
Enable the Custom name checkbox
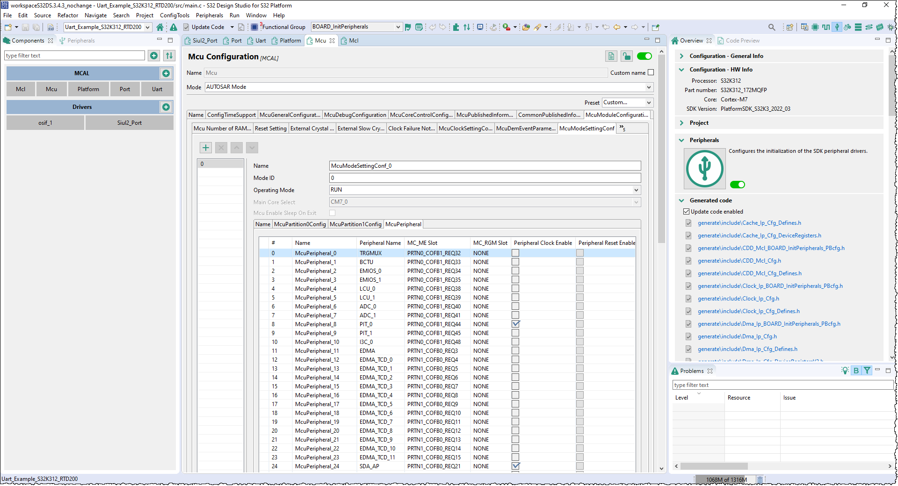pyautogui.click(x=651, y=72)
